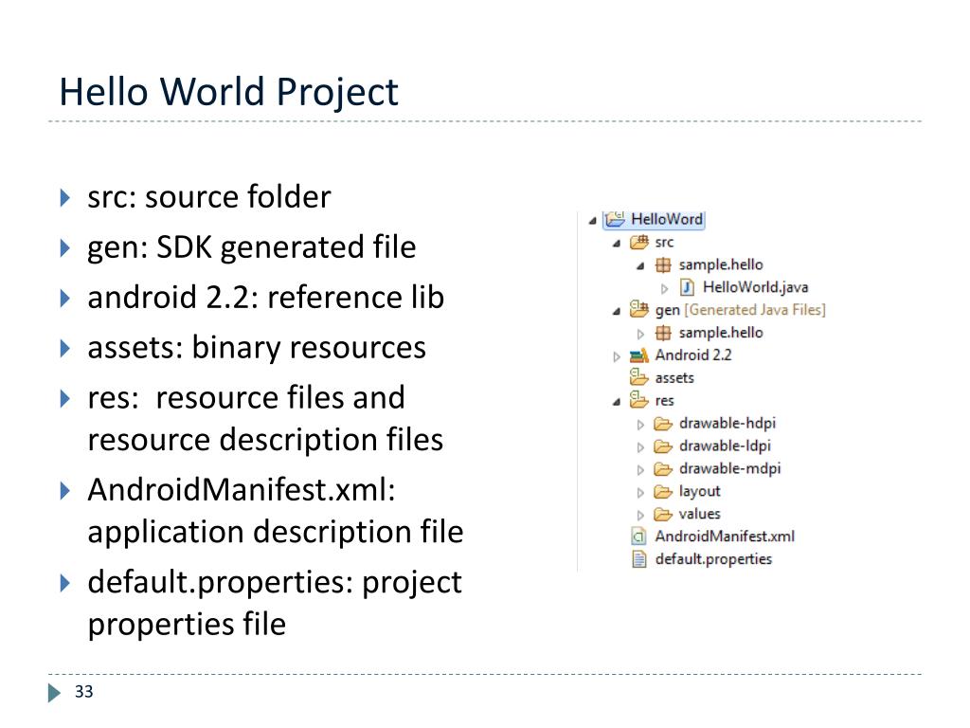Click bullet text 'assets: binary resources'
Screen dimensions: 970x728
coord(256,348)
